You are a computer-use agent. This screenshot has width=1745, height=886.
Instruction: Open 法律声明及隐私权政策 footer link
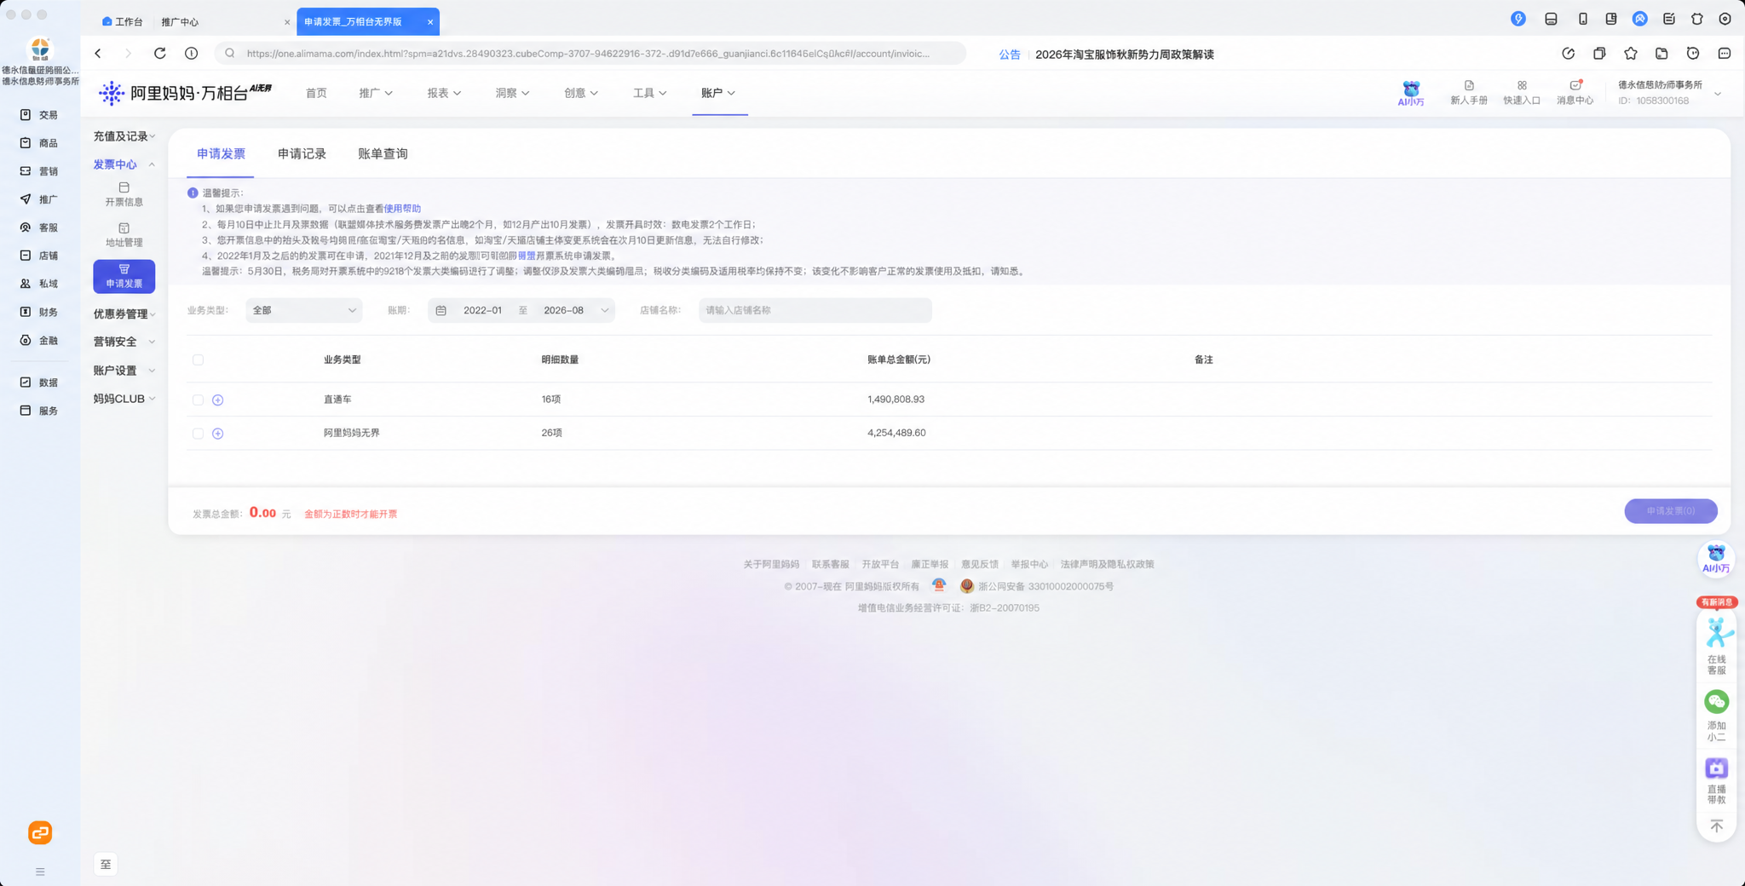1107,565
